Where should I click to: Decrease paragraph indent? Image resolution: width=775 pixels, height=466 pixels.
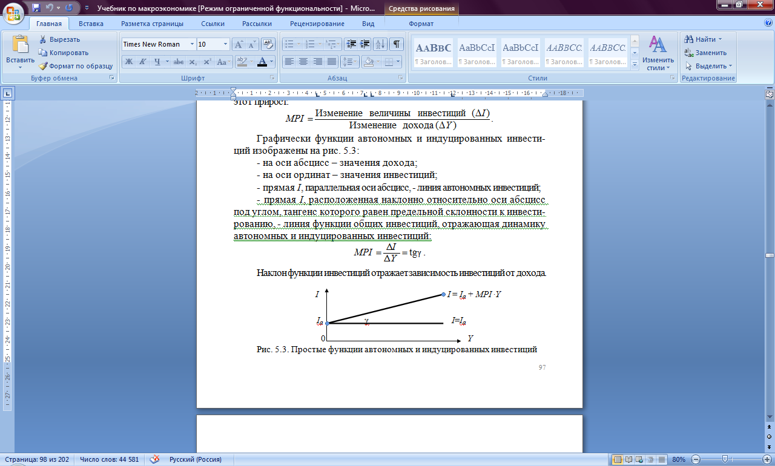click(351, 44)
